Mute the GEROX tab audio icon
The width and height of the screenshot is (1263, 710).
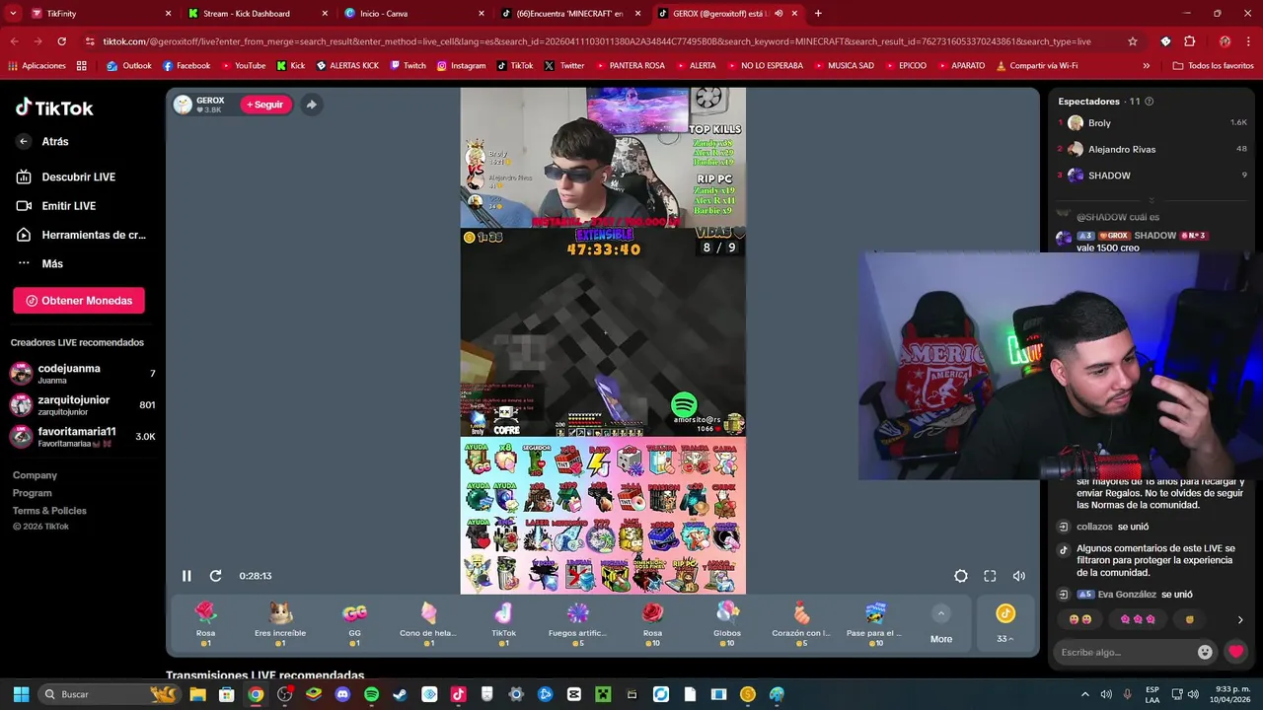click(779, 14)
